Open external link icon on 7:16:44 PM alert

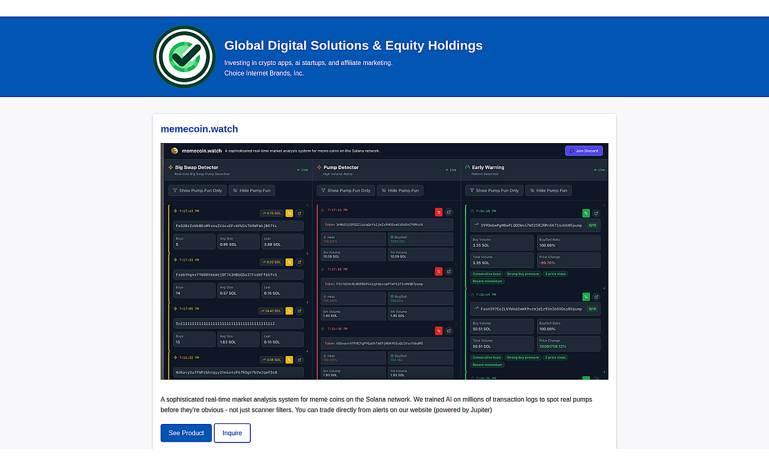(x=596, y=297)
